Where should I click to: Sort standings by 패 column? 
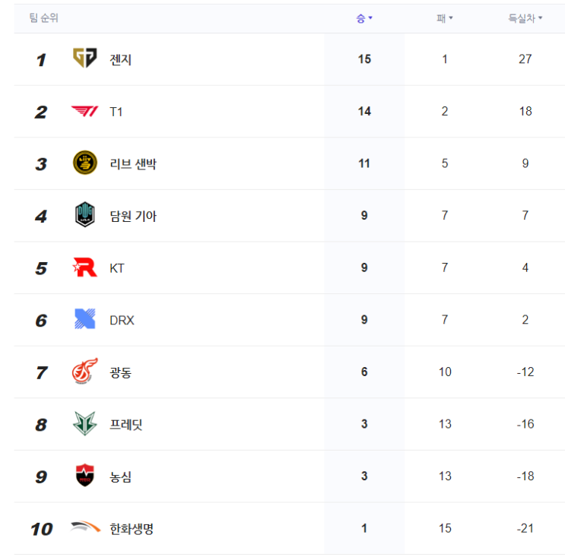[445, 18]
